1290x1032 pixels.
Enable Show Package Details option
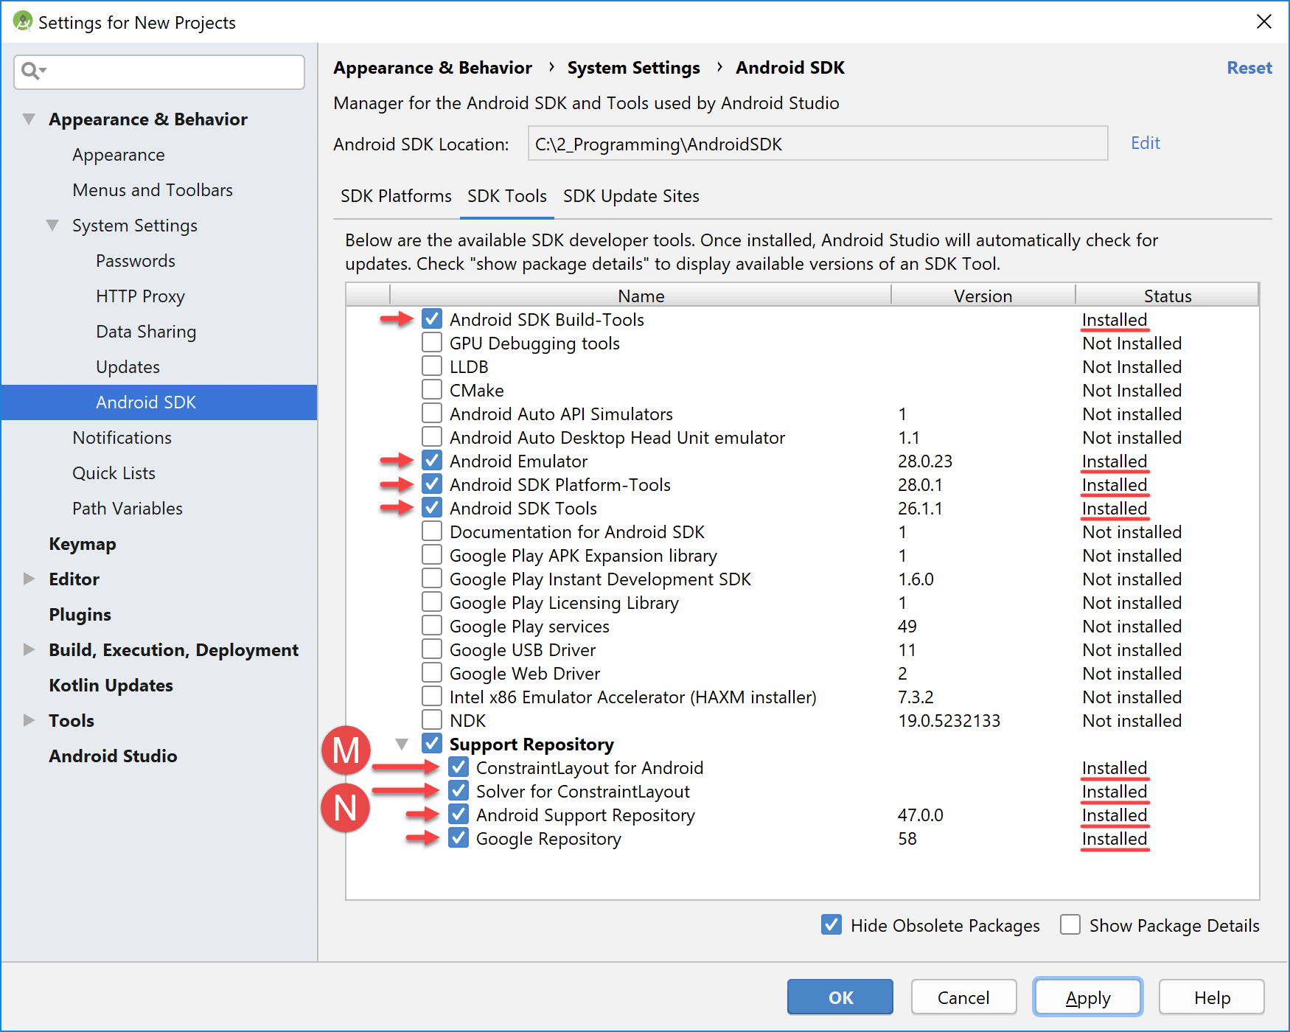pyautogui.click(x=1070, y=924)
